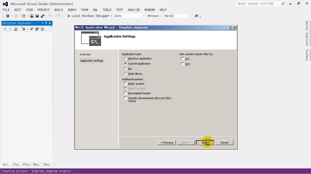This screenshot has height=174, width=311.
Task: Click Solution Explorer Home icon
Action: (16, 29)
